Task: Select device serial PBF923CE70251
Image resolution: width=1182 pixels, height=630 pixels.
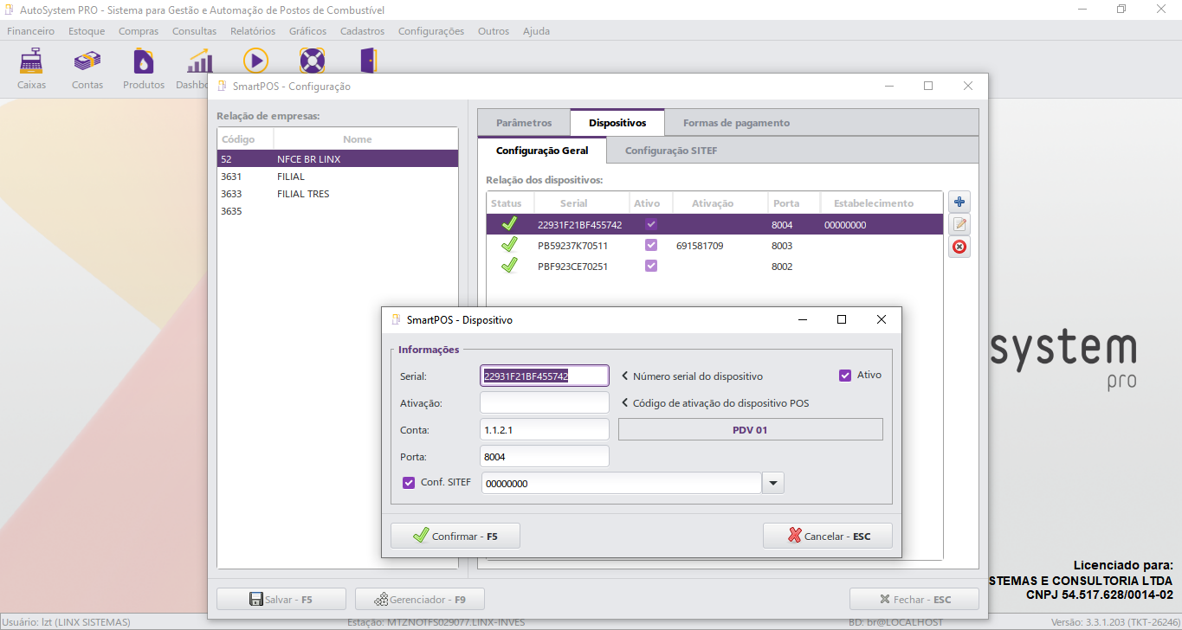Action: click(x=573, y=267)
